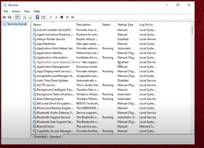Click the Forward arrow toolbar icon
204x148 pixels.
(x=10, y=17)
